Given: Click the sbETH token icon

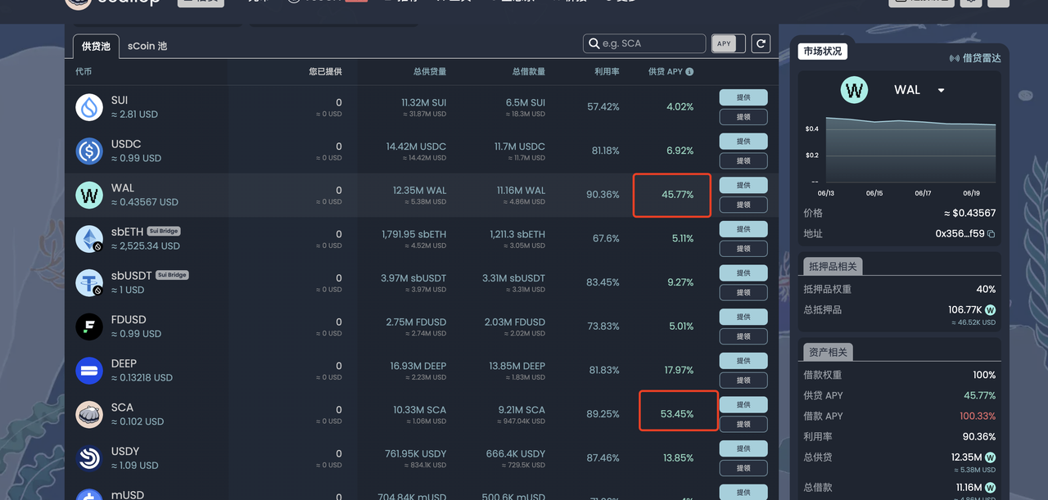Looking at the screenshot, I should click(x=89, y=239).
